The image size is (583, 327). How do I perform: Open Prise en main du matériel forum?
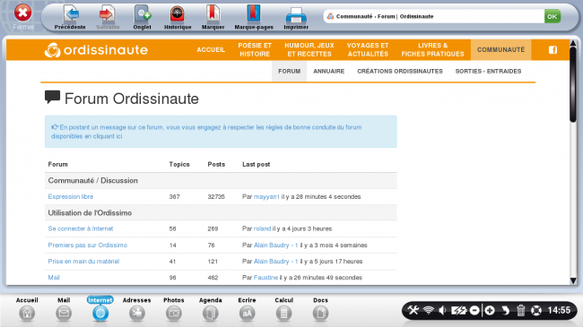pyautogui.click(x=83, y=262)
